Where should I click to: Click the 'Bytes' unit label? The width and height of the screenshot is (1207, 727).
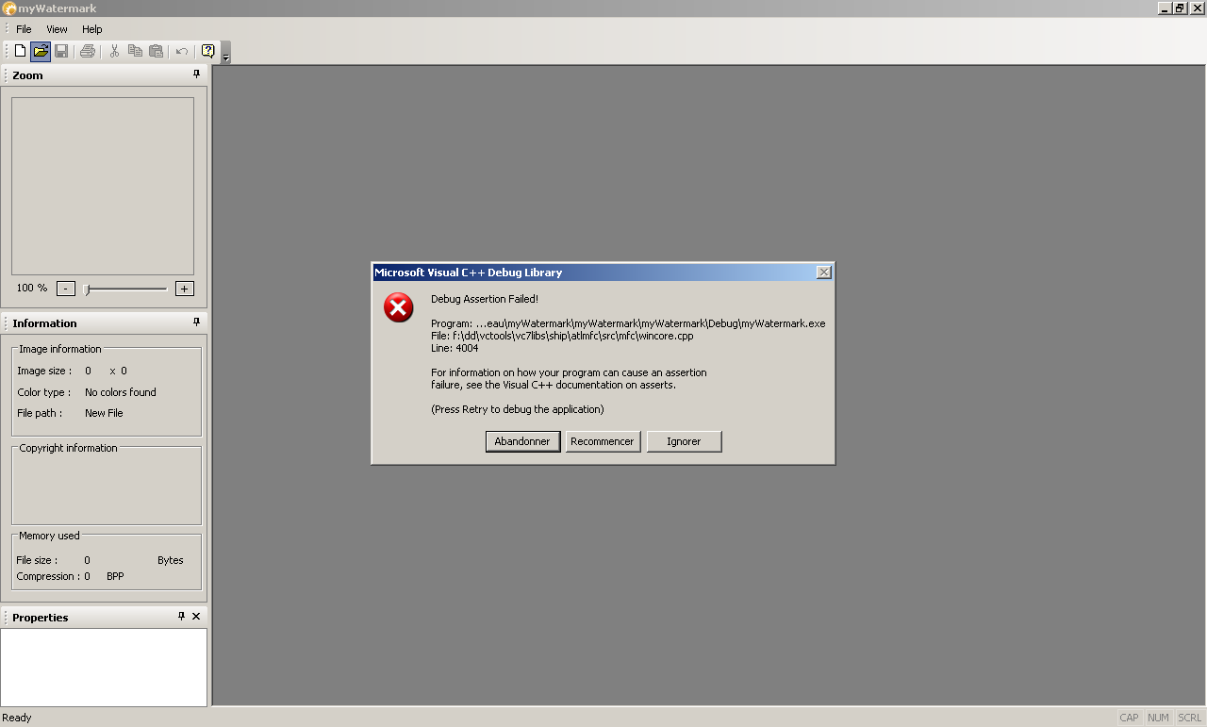click(x=171, y=560)
